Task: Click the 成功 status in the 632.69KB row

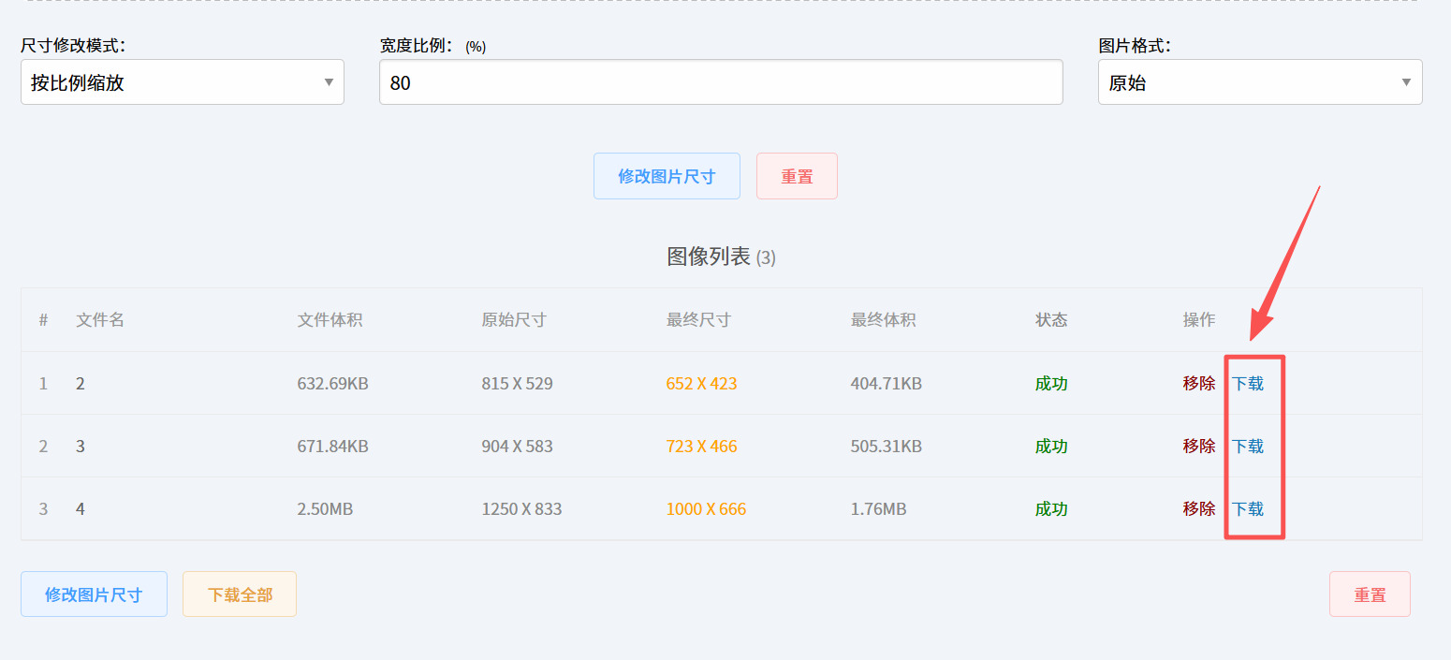Action: pos(1051,383)
